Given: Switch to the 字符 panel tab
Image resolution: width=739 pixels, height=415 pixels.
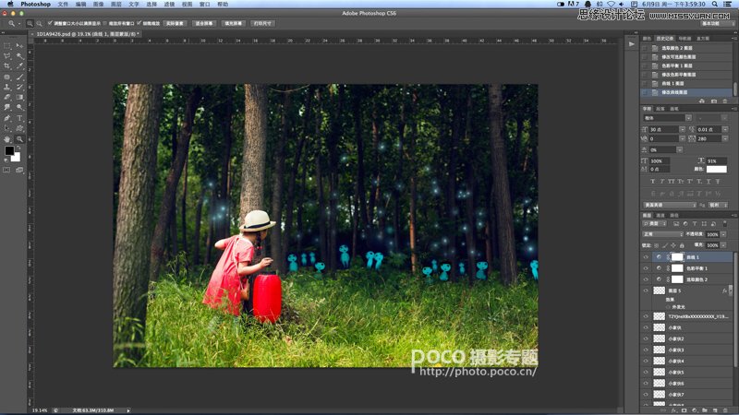Looking at the screenshot, I should click(648, 109).
